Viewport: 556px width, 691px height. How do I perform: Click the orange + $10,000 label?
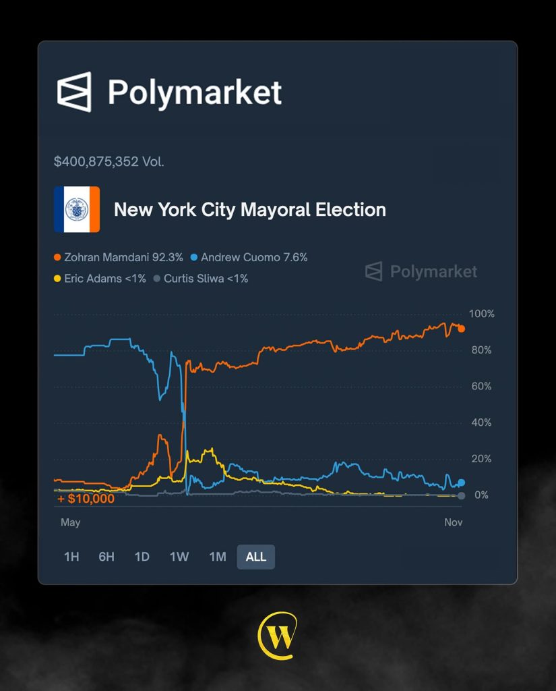pyautogui.click(x=86, y=499)
